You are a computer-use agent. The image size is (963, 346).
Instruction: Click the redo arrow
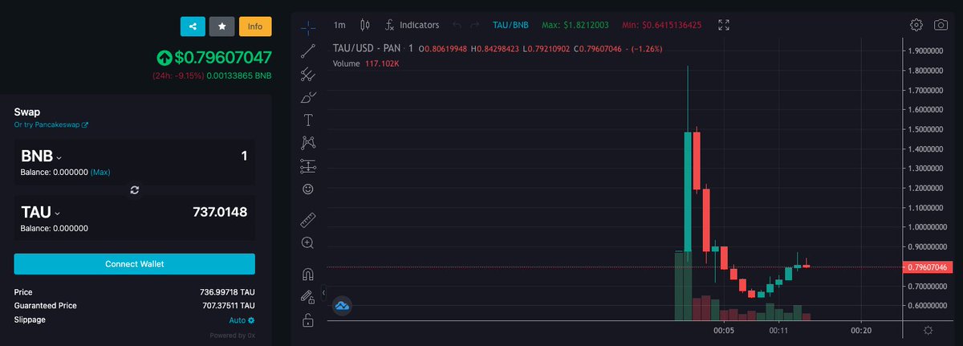pos(474,25)
